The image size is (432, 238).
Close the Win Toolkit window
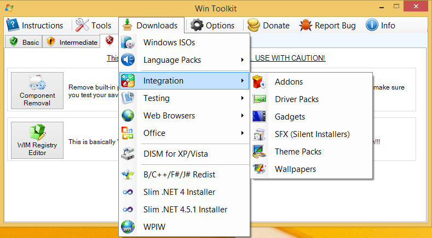[416, 6]
